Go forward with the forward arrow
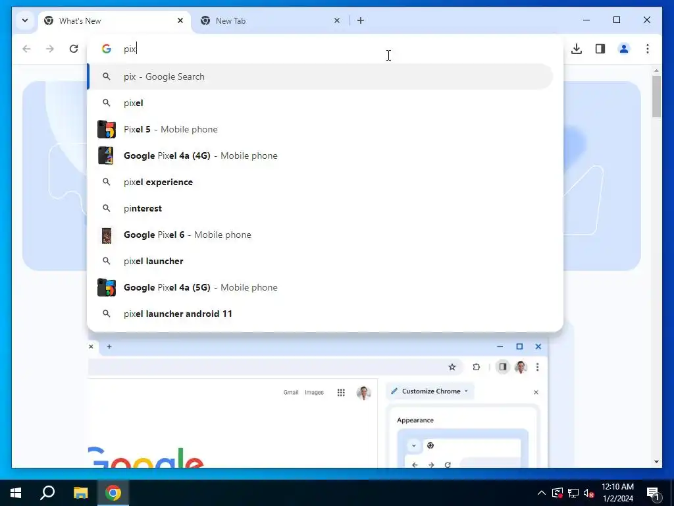The height and width of the screenshot is (506, 674). [x=50, y=49]
